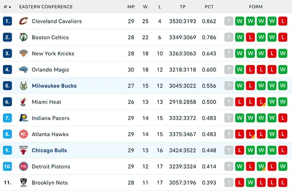
Task: Sort standings by MP column header
Action: pyautogui.click(x=131, y=7)
